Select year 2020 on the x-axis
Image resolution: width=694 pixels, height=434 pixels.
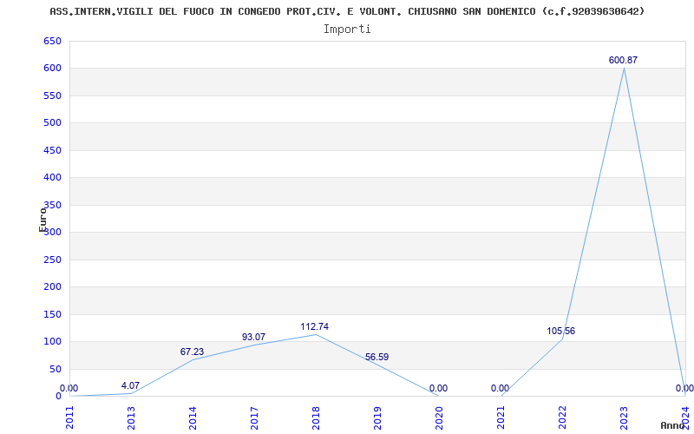point(439,417)
